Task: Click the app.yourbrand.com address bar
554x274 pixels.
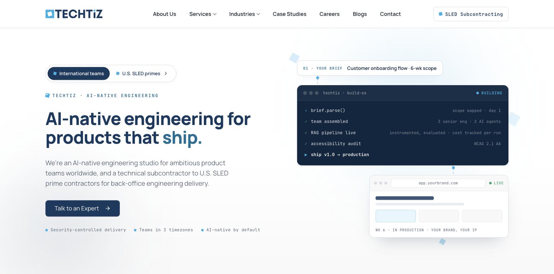Action: click(438, 183)
